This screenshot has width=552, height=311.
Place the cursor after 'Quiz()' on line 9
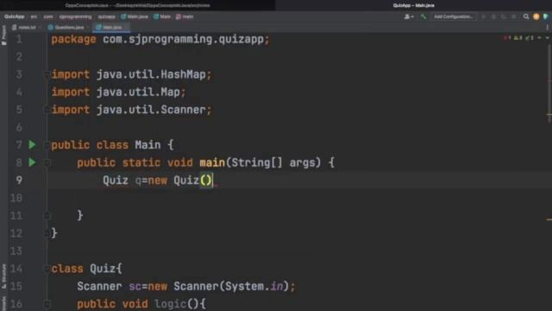[x=213, y=181]
